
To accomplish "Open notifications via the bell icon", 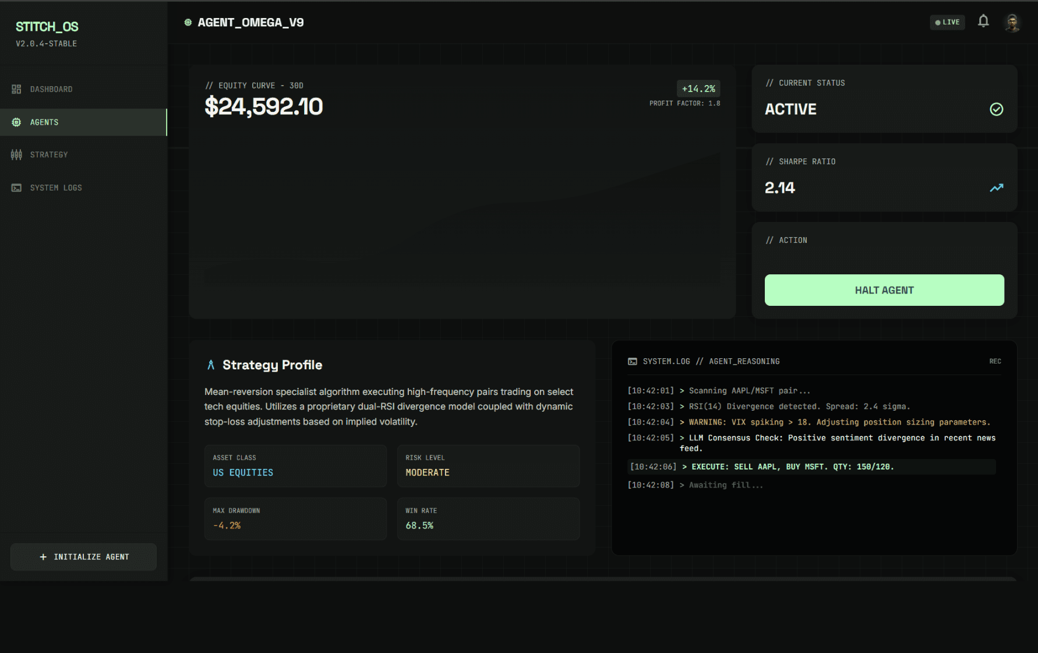I will tap(983, 21).
